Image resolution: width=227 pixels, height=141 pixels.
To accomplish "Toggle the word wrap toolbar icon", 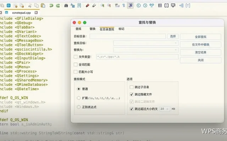I will click(x=117, y=6).
